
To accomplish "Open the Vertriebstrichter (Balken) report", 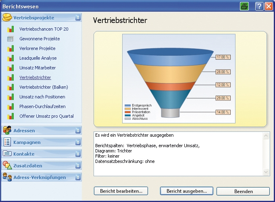I will (x=44, y=87).
